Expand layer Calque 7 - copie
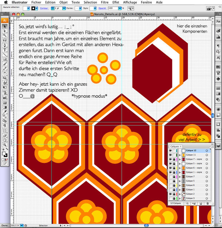This screenshot has width=222, height=228. (x=180, y=159)
